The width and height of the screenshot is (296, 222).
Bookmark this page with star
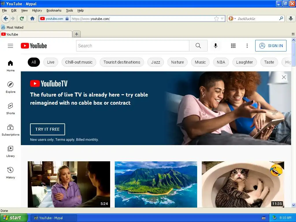coord(216,18)
